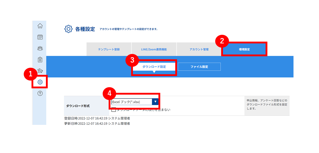This screenshot has height=153, width=319.
Task: Click the large gear icon beside 各種設定
Action: click(68, 29)
